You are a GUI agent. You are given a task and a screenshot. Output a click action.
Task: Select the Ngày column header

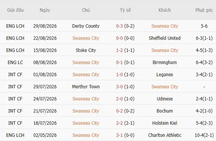[45, 10]
